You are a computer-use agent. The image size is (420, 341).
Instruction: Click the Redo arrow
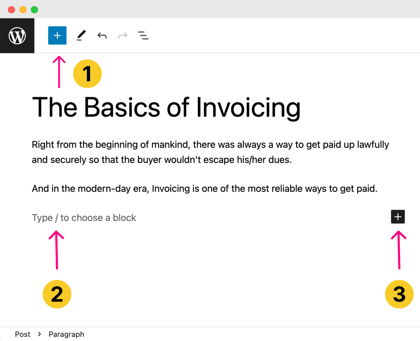click(x=122, y=35)
